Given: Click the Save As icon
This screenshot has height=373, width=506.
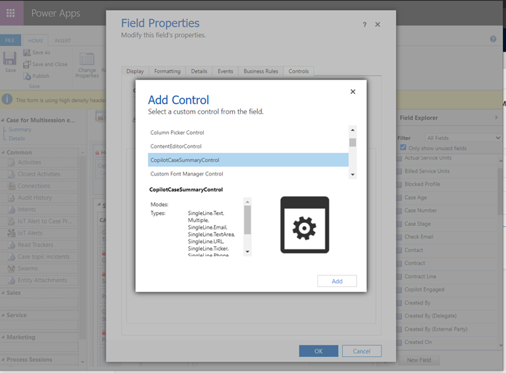Looking at the screenshot, I should pyautogui.click(x=27, y=53).
